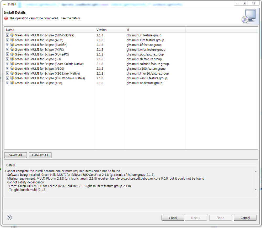
Task: Click 'Cannot satisfy dependency:' line in Details
Action: [26, 182]
